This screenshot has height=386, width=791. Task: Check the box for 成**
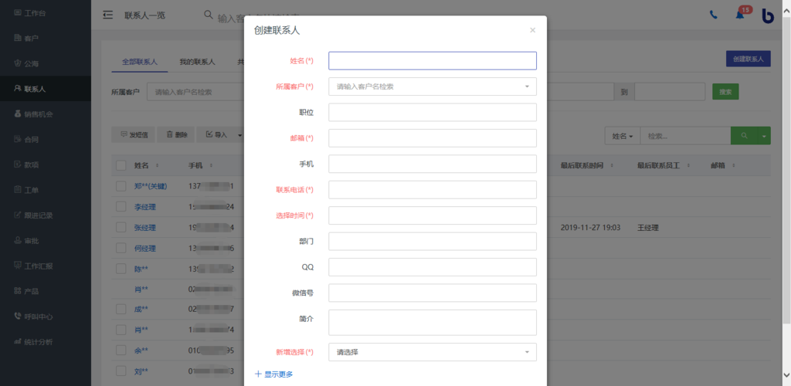pos(121,309)
